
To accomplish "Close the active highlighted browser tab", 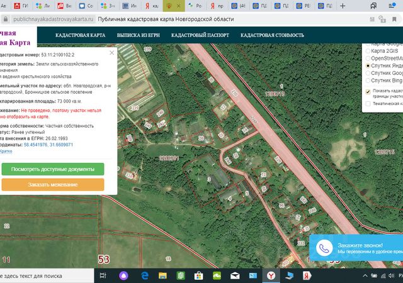I will pyautogui.click(x=178, y=6).
